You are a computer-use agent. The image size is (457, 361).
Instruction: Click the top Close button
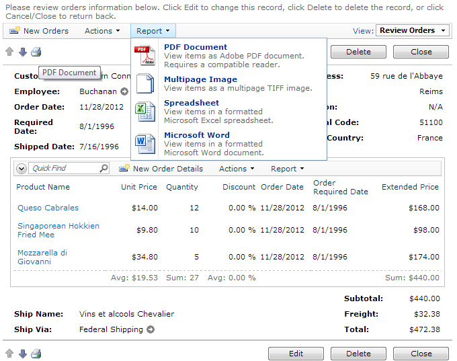coord(421,52)
